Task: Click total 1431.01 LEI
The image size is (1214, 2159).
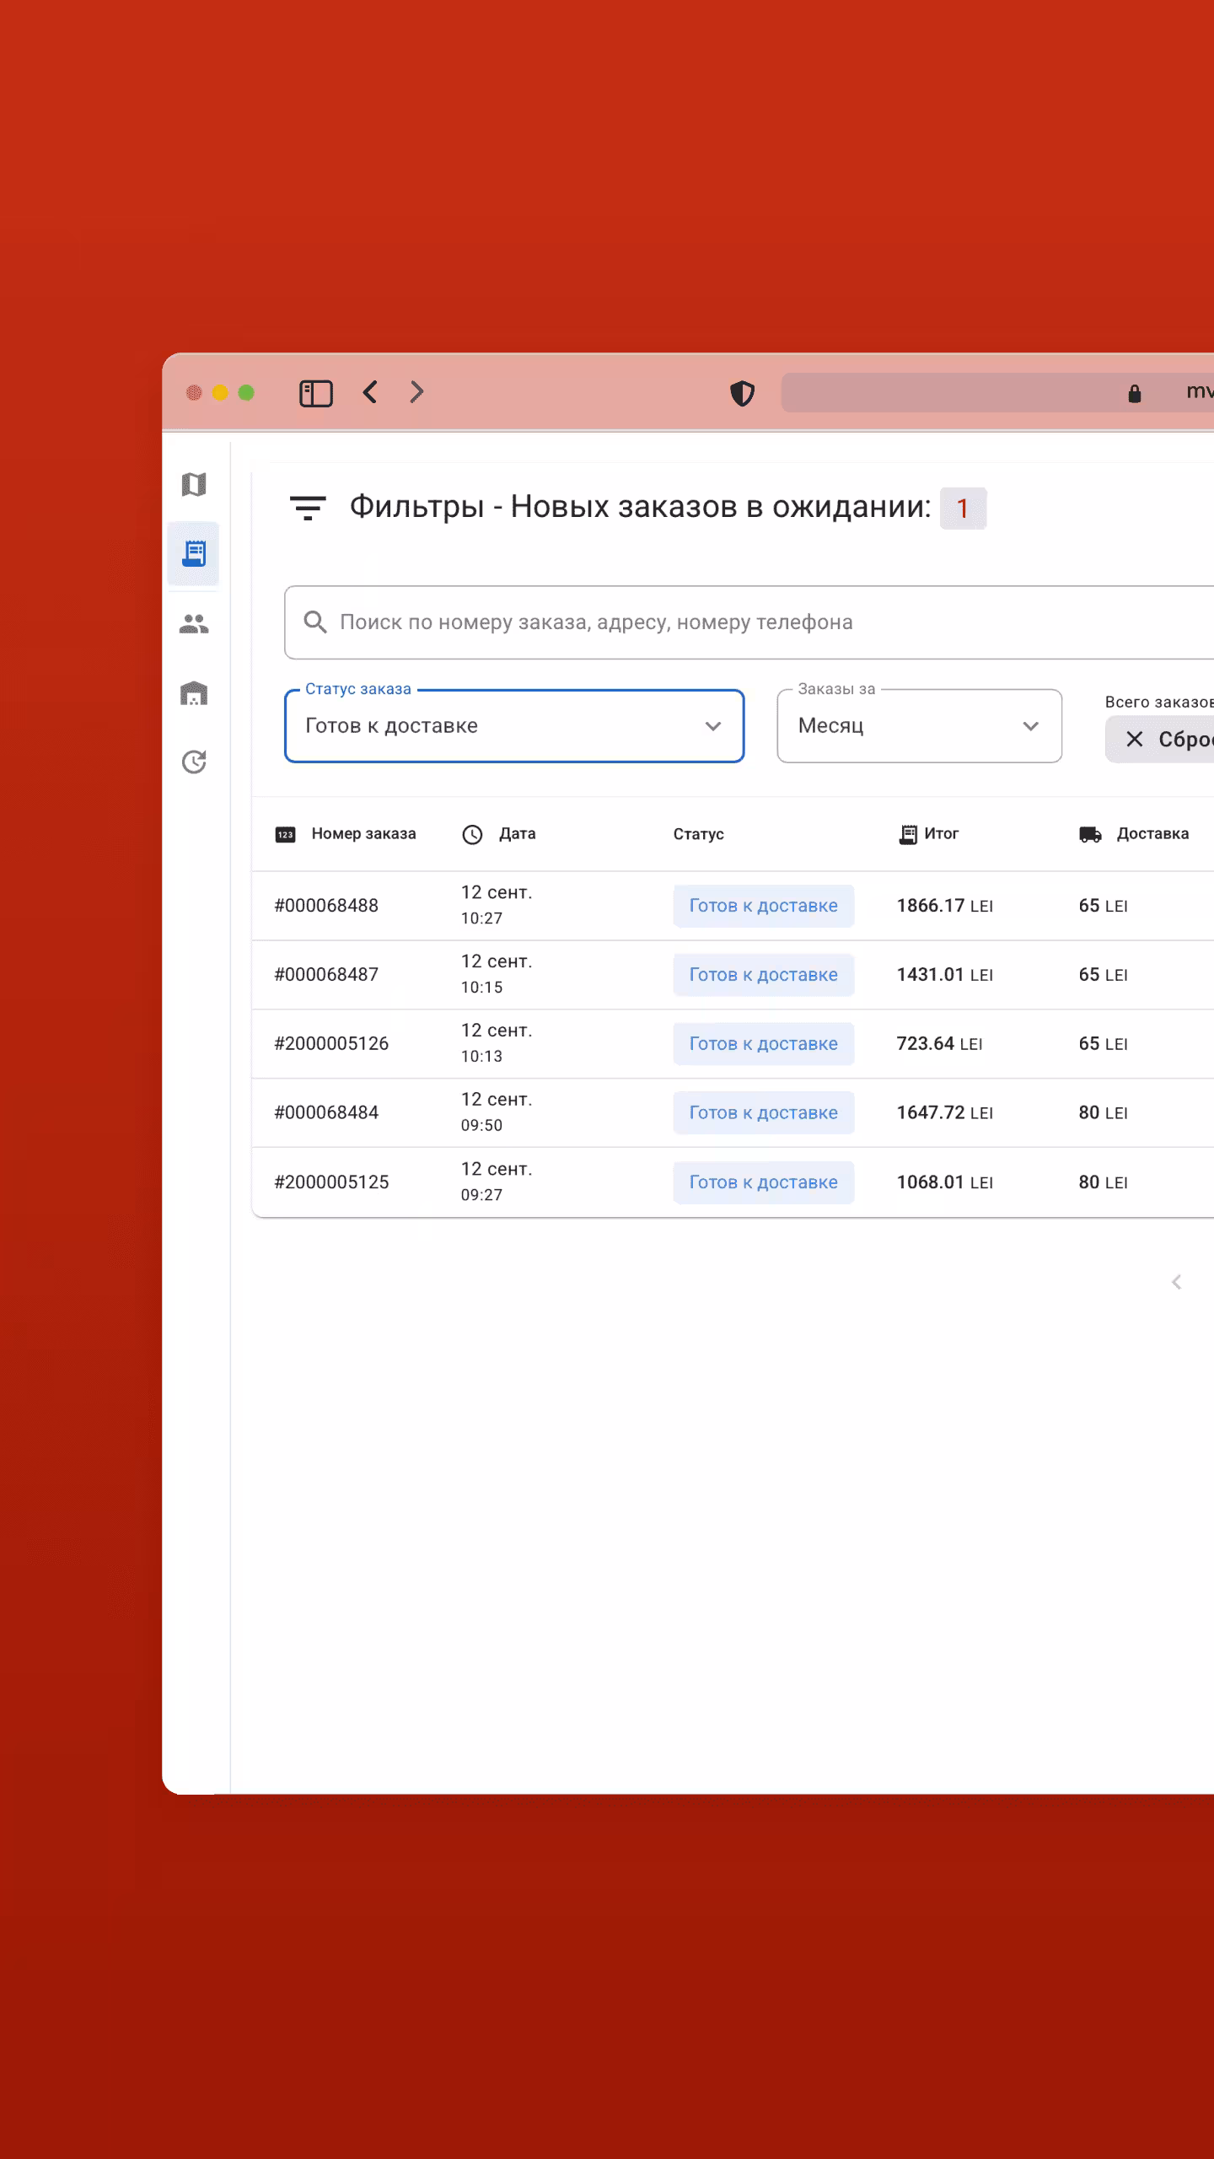Action: tap(945, 975)
